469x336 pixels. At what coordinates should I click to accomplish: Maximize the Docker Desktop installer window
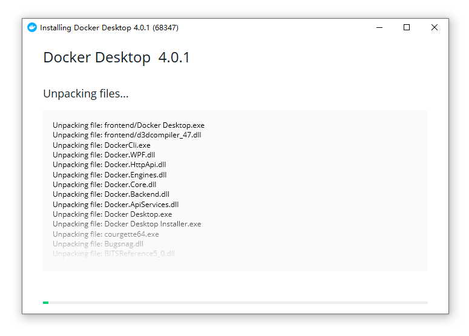[407, 27]
